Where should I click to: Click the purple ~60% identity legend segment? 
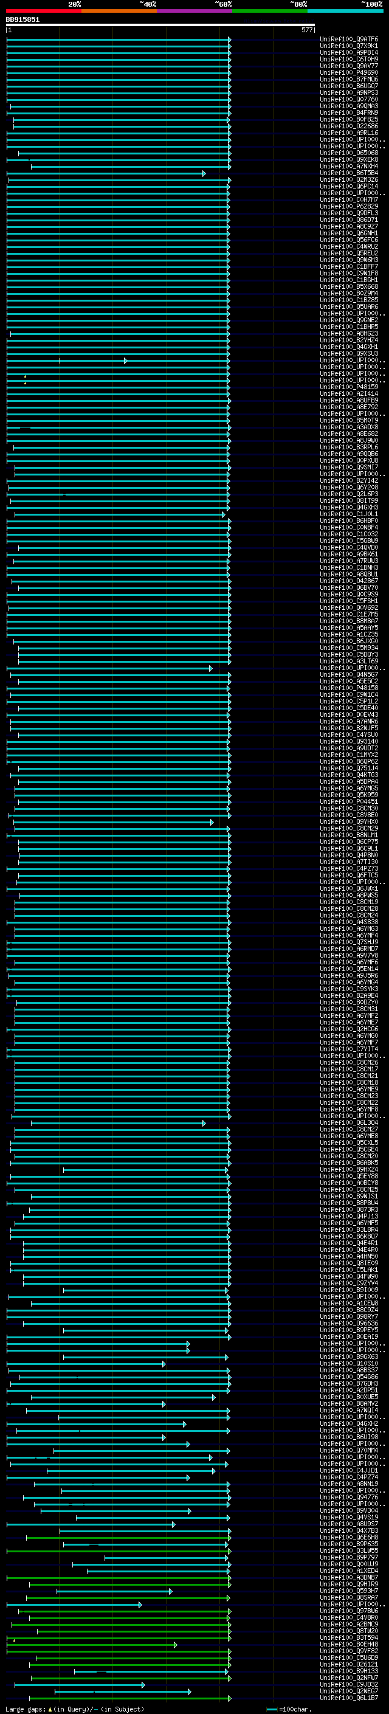195,11
